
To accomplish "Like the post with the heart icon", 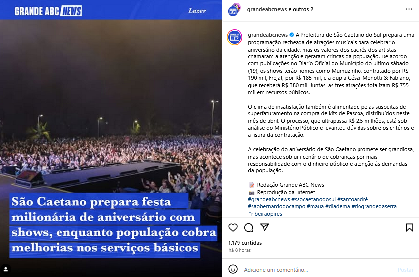I will (x=233, y=227).
